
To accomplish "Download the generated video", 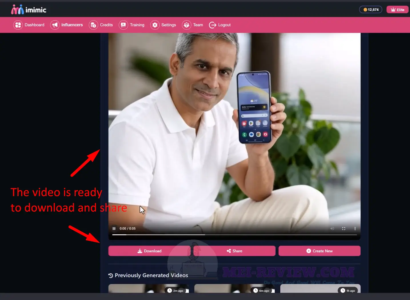I will [x=149, y=251].
